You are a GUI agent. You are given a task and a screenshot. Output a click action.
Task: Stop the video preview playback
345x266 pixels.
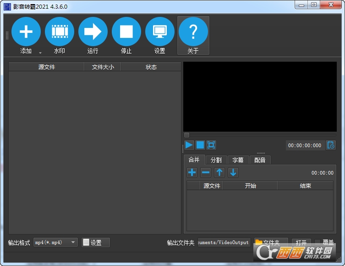click(200, 145)
